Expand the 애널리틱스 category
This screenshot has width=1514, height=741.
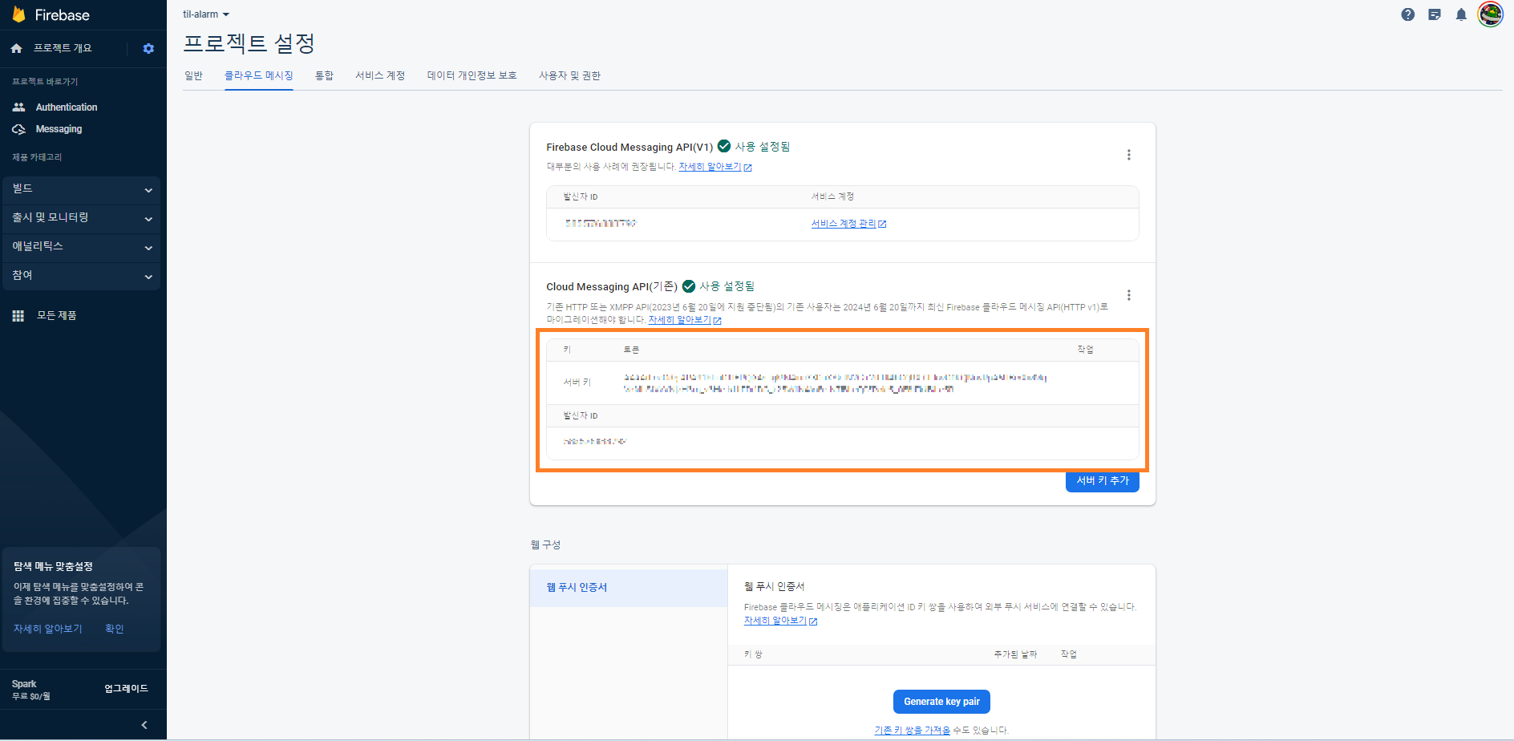80,247
